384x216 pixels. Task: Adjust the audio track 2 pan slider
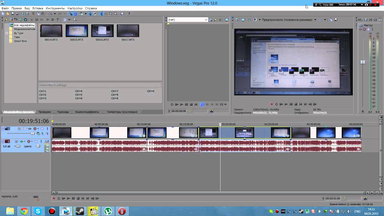point(38,146)
